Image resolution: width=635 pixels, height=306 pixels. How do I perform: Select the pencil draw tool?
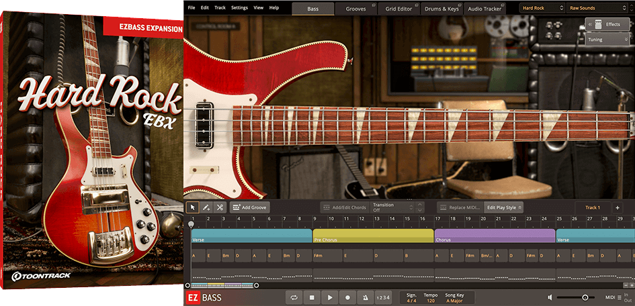point(206,207)
